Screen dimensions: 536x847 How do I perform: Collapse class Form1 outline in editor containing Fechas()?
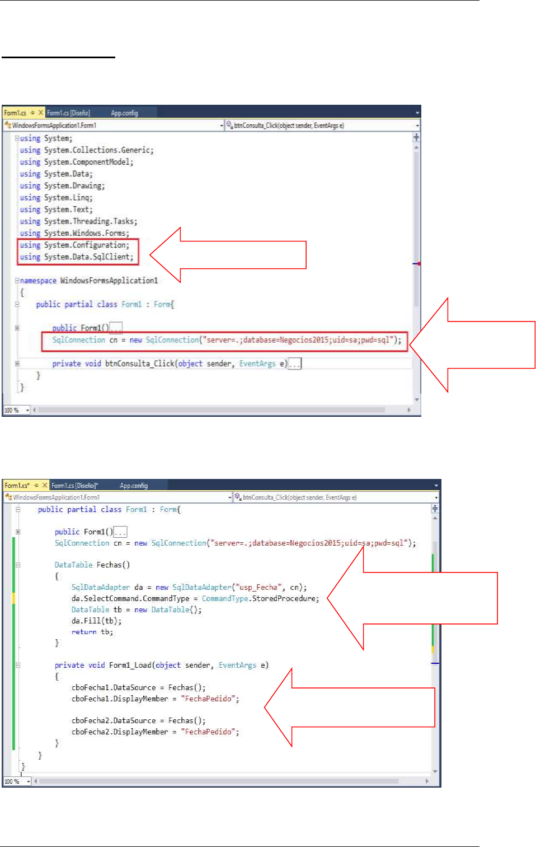click(x=18, y=509)
